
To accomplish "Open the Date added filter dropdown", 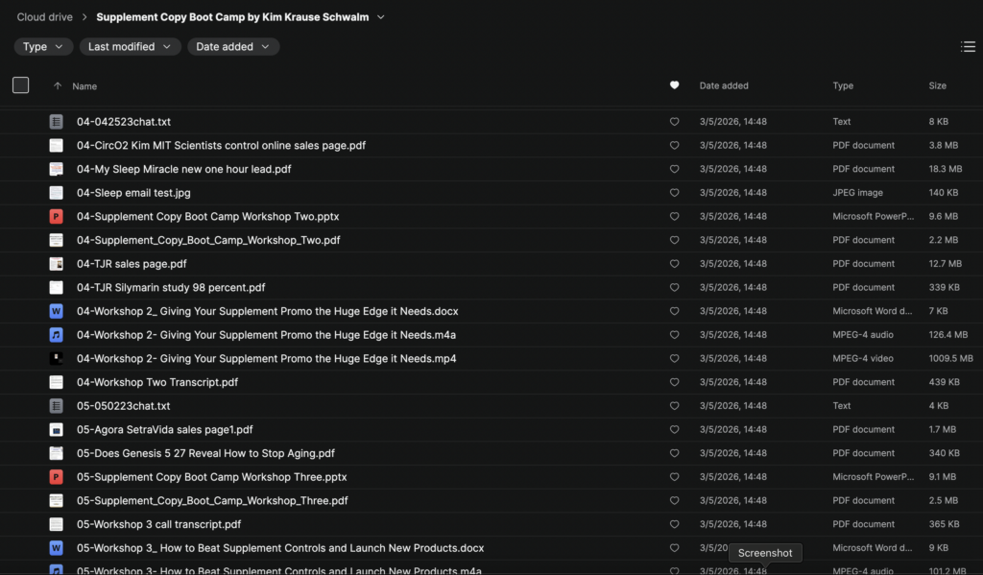I will (233, 46).
